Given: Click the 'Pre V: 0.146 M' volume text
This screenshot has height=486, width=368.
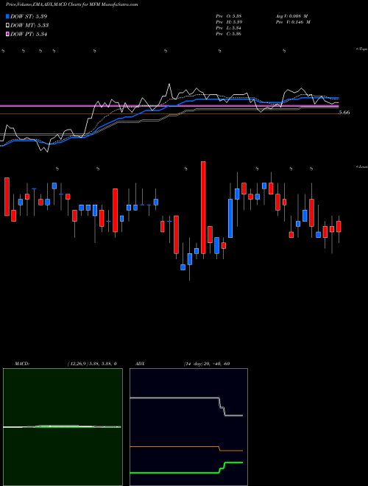Looking at the screenshot, I should tap(294, 22).
